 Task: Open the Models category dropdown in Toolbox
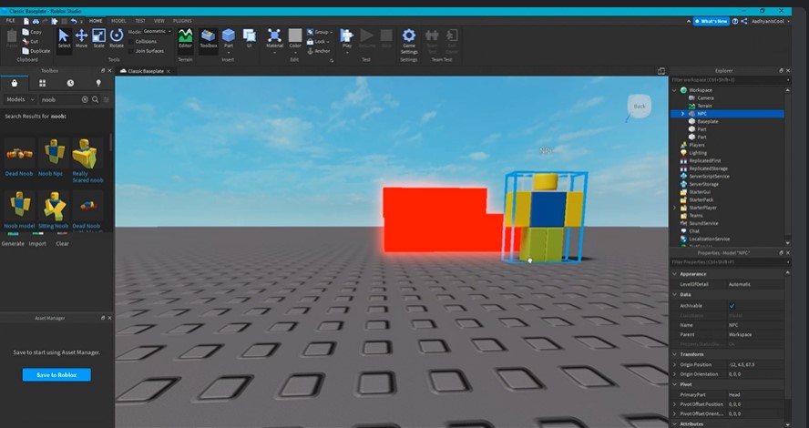pos(20,99)
